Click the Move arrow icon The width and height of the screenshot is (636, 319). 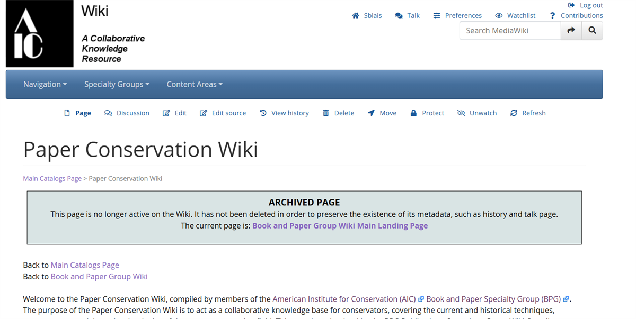371,113
